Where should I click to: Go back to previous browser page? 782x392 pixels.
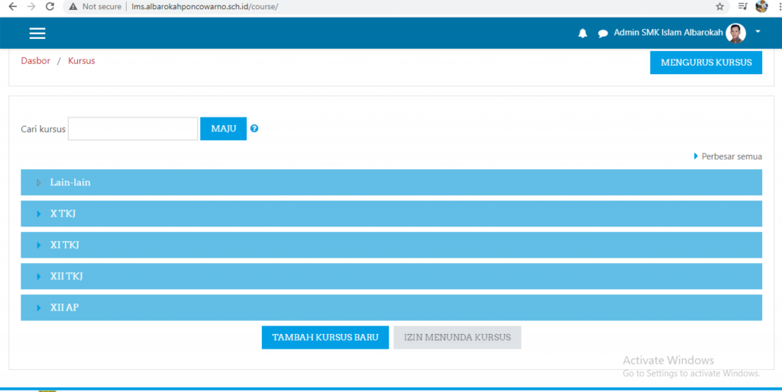click(12, 6)
